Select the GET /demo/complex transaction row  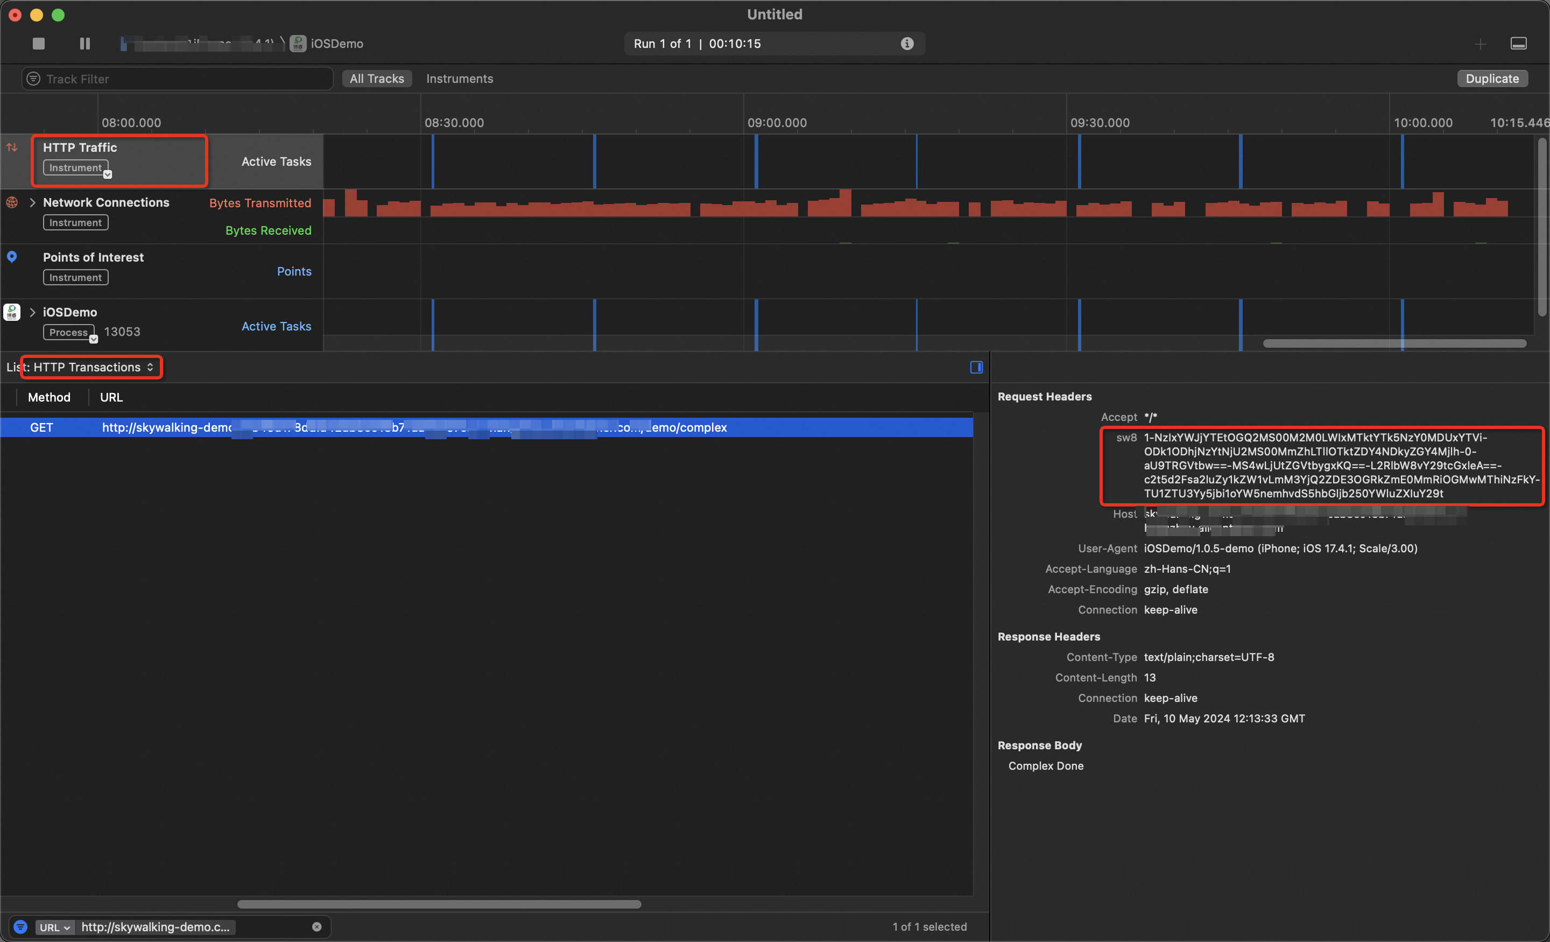(x=377, y=427)
